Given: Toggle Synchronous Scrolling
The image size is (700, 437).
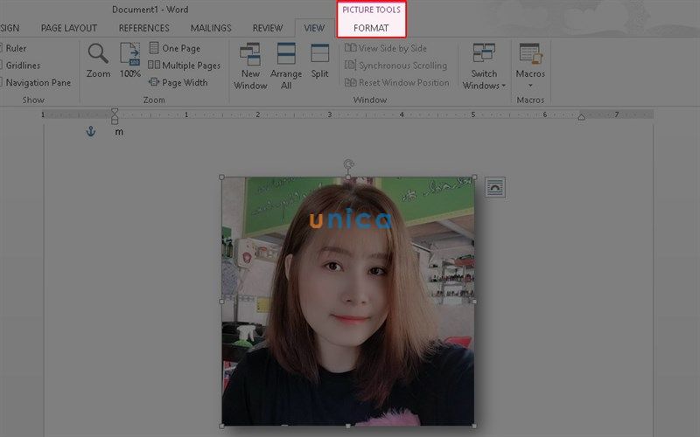Looking at the screenshot, I should [x=395, y=65].
